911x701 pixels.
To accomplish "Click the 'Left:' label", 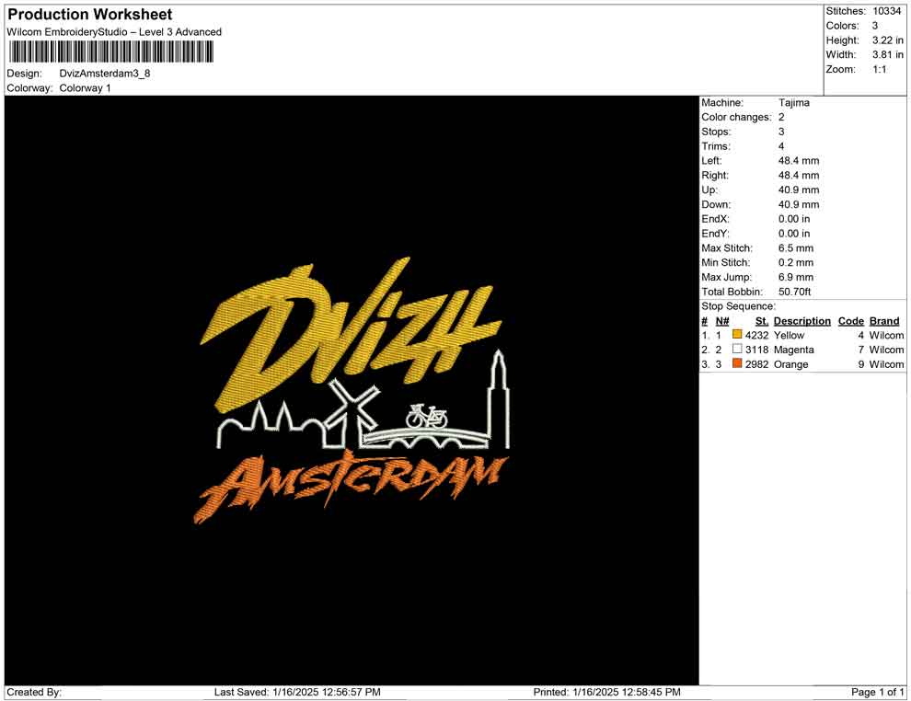I will pos(712,161).
